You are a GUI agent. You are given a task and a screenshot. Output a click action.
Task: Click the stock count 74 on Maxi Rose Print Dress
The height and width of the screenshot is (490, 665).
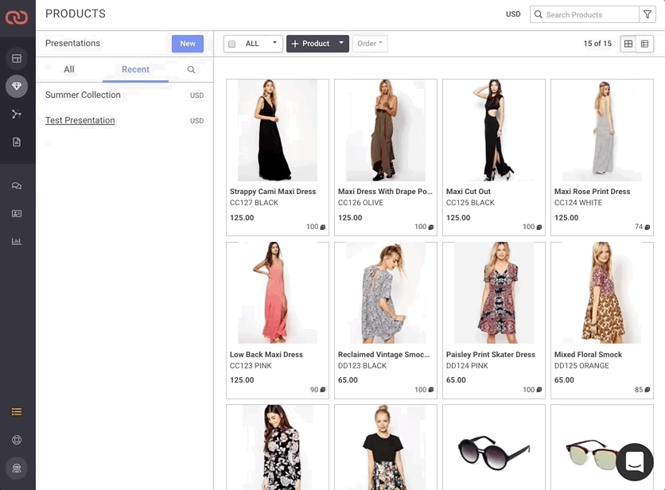639,227
